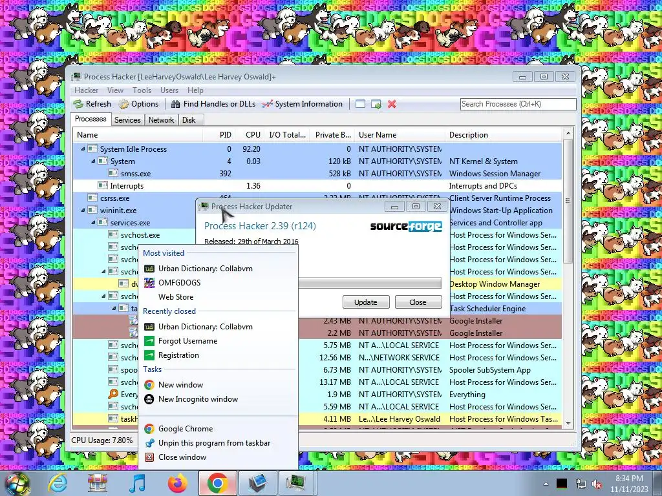Click Close button in Updater dialog

click(418, 302)
